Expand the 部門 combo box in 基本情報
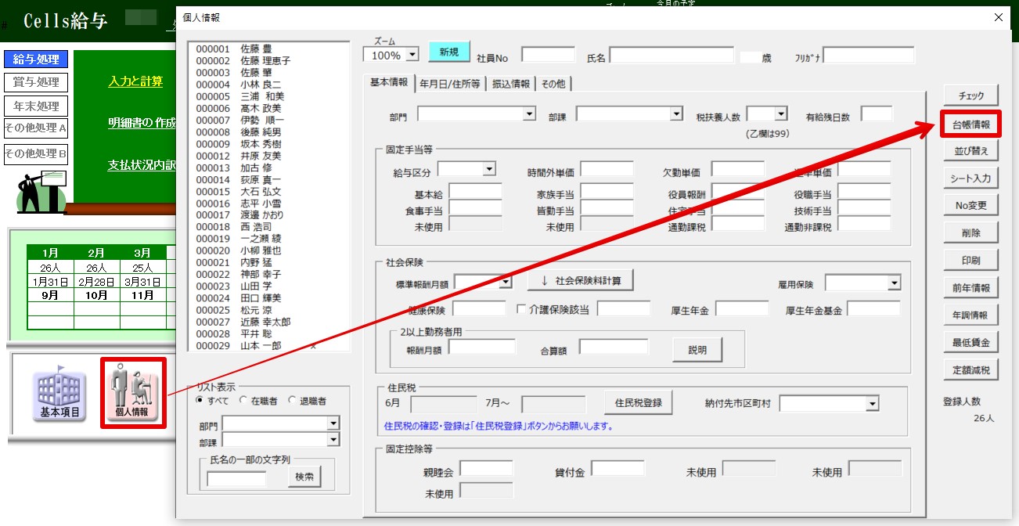The width and height of the screenshot is (1019, 526). tap(529, 114)
